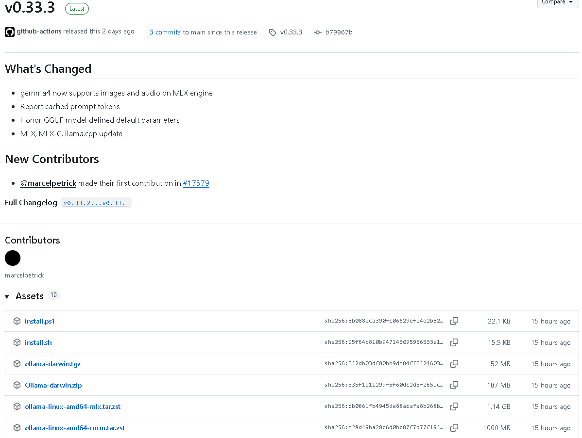Copy sha256 hash for install.ps1
The height and width of the screenshot is (438, 582).
coord(454,321)
